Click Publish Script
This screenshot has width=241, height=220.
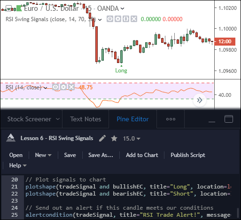[188, 155]
